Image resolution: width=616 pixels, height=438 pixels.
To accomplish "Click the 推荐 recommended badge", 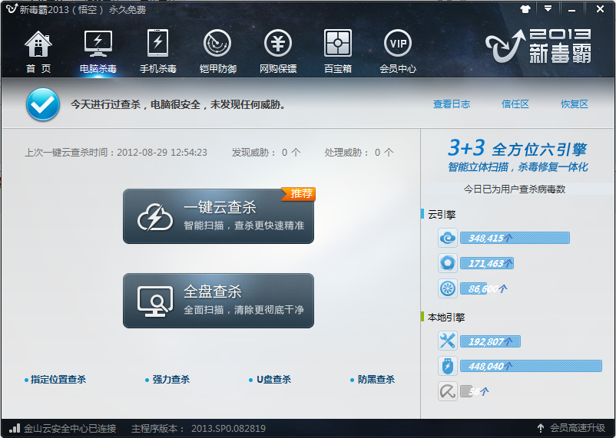I will point(299,194).
